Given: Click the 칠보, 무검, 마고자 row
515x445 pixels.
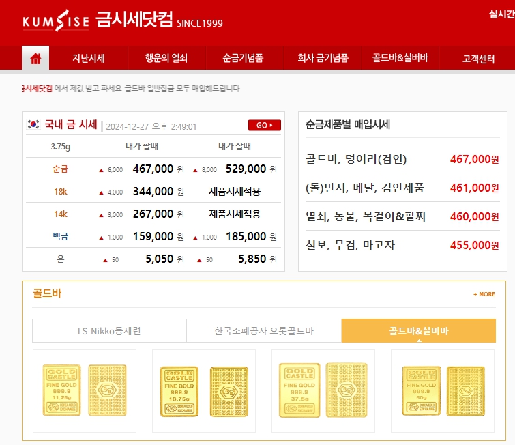Looking at the screenshot, I should [402, 245].
